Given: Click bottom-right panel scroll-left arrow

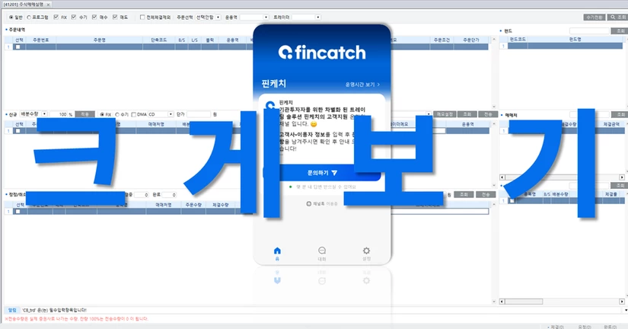Looking at the screenshot, I should point(502,302).
